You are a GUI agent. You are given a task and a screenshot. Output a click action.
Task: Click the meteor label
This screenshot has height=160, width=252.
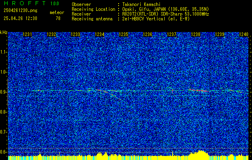57,13
